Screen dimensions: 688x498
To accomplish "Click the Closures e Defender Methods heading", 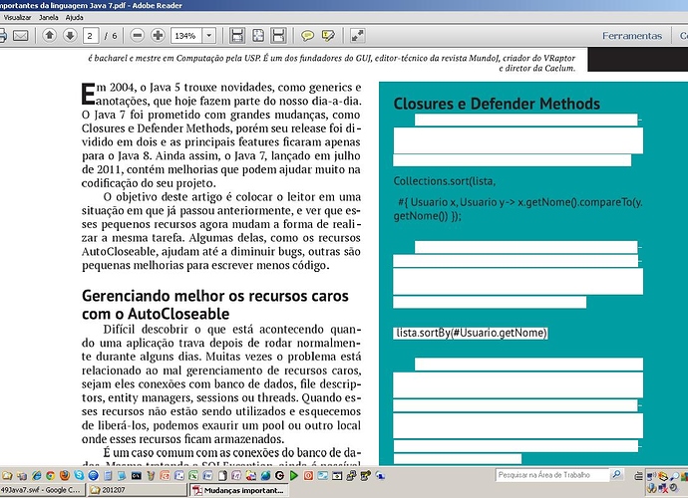I will [x=497, y=104].
